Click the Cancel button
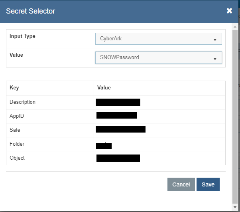The width and height of the screenshot is (240, 212). point(181,184)
